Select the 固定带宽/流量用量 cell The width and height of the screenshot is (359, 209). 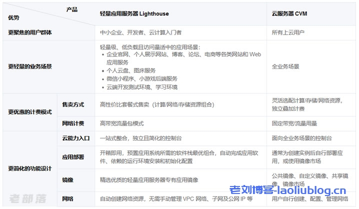pyautogui.click(x=294, y=123)
